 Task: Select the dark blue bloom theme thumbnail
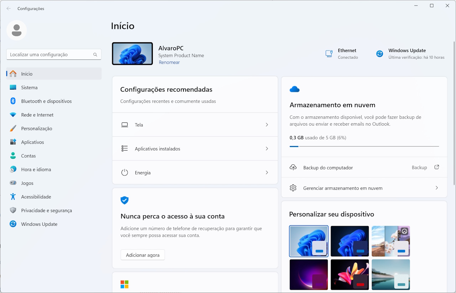(x=349, y=241)
